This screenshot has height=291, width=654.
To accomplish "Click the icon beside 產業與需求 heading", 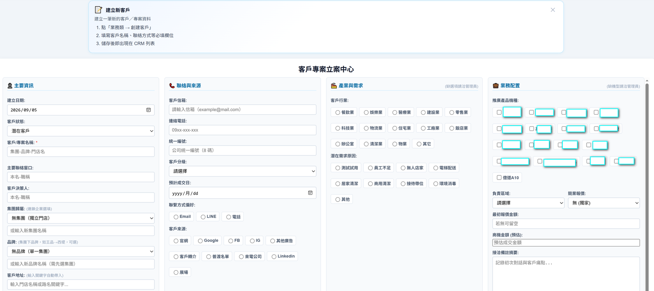I will pos(334,86).
